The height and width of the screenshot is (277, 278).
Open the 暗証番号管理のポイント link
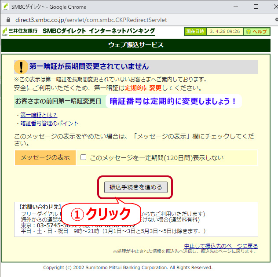point(49,124)
